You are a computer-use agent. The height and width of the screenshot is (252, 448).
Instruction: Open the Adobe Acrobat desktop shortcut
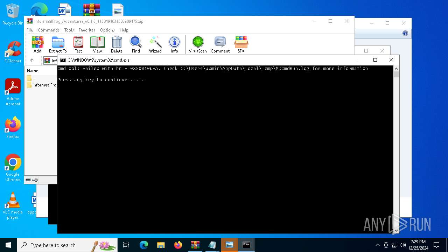click(x=13, y=92)
